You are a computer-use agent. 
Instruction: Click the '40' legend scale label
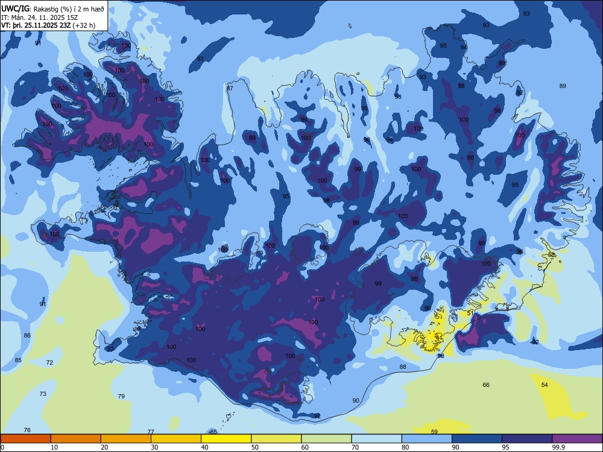click(x=204, y=447)
